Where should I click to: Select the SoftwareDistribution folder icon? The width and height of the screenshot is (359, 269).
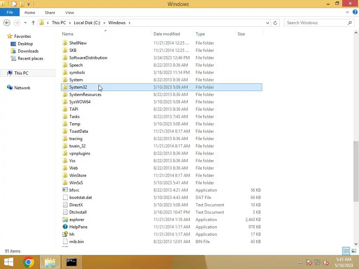click(65, 58)
